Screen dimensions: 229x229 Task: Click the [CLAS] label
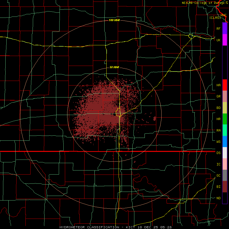215,18
